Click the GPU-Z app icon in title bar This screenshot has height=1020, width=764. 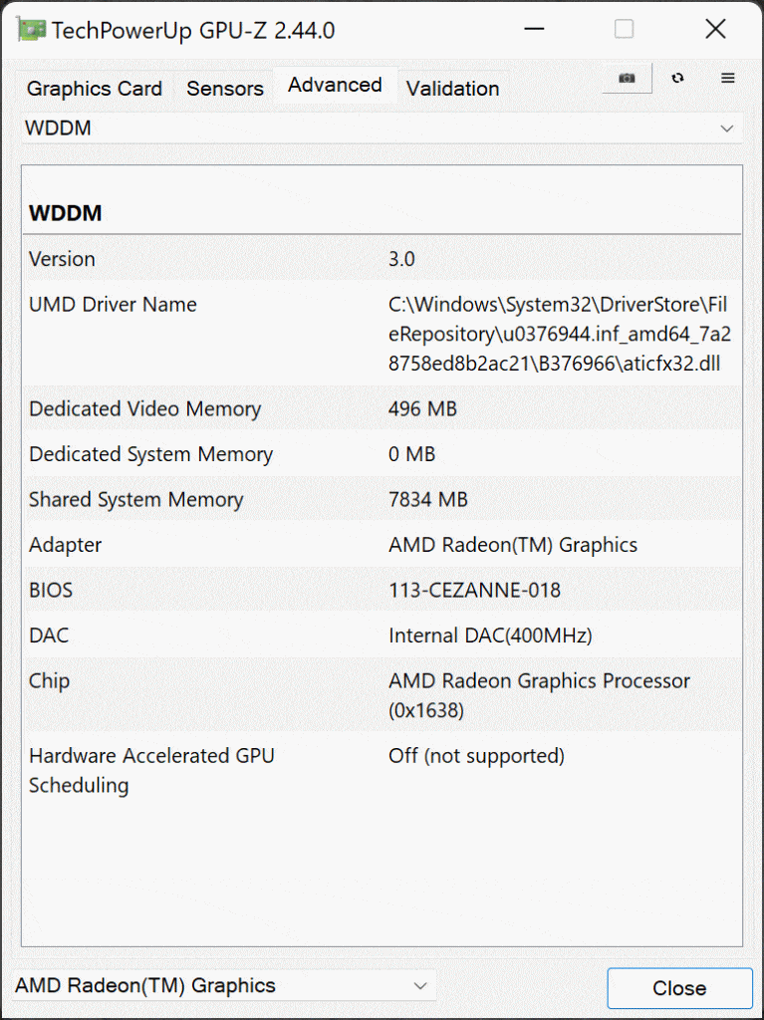click(31, 30)
